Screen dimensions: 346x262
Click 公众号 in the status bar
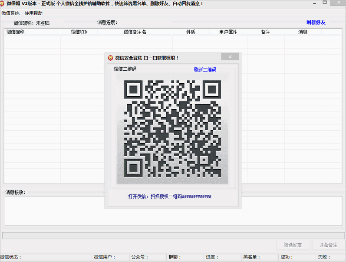(x=140, y=257)
